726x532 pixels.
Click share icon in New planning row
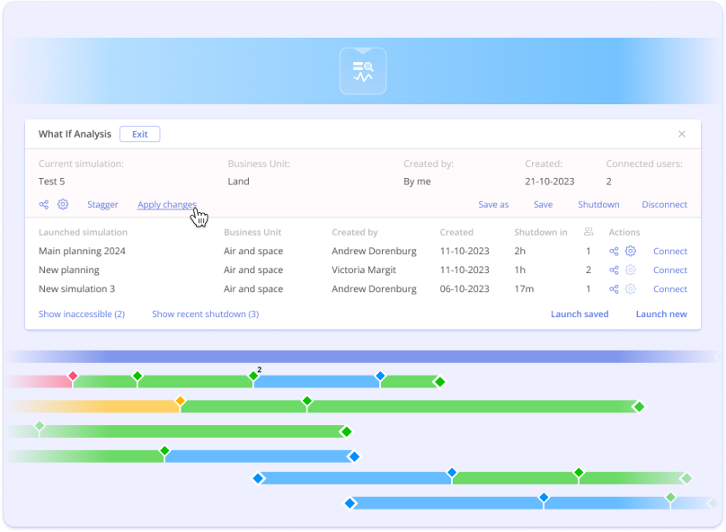[614, 270]
